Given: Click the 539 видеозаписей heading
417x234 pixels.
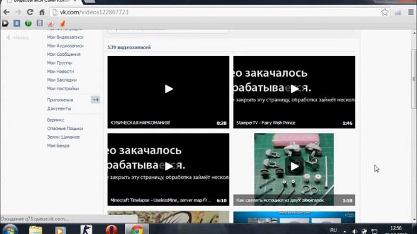Looking at the screenshot, I should [x=129, y=47].
